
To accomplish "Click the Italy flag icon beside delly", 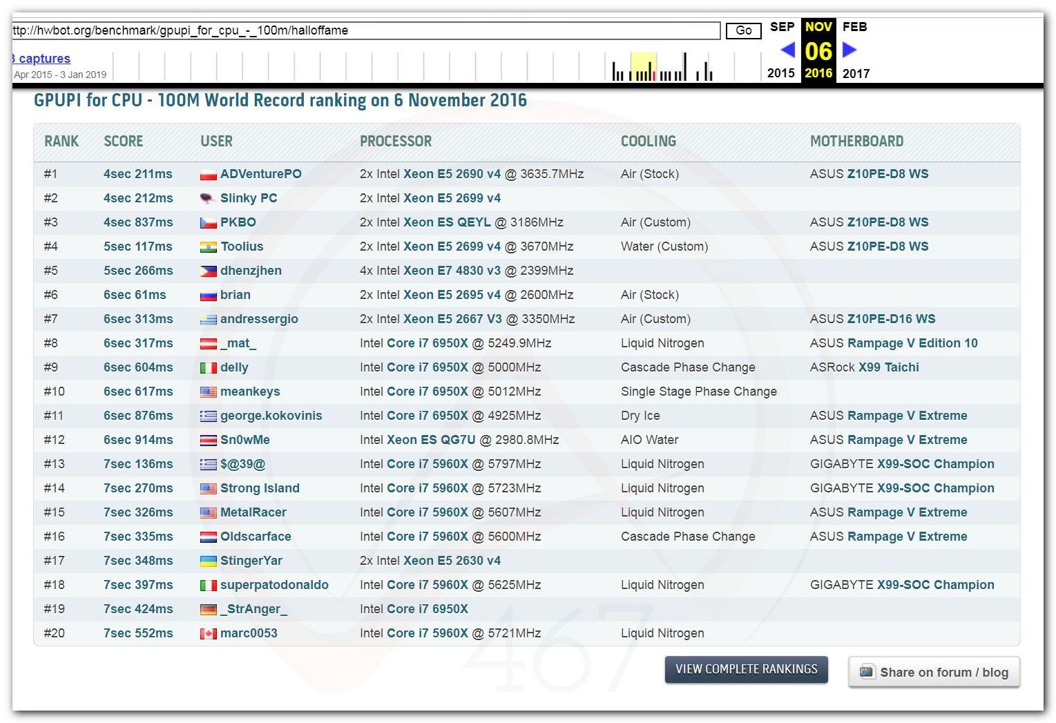I will point(208,368).
